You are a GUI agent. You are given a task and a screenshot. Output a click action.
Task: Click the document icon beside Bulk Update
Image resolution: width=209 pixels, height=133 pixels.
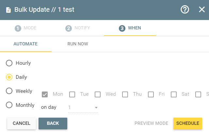pyautogui.click(x=8, y=10)
